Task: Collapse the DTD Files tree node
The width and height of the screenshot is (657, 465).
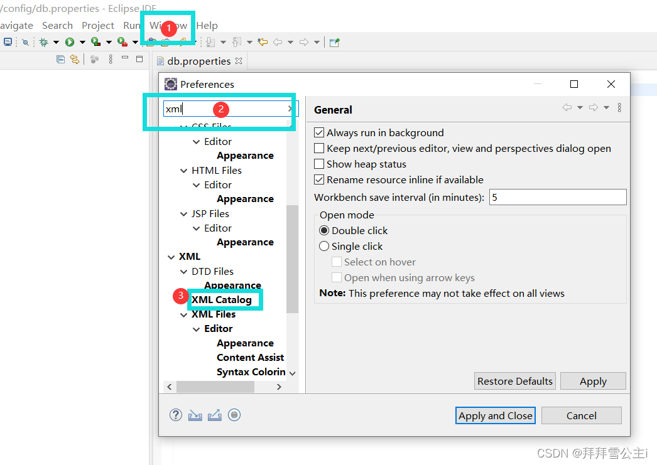Action: pyautogui.click(x=183, y=272)
